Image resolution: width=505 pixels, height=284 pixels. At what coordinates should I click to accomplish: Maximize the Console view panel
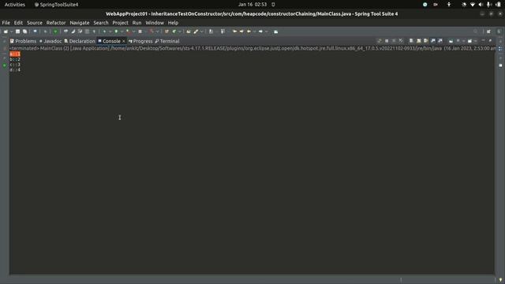click(490, 40)
